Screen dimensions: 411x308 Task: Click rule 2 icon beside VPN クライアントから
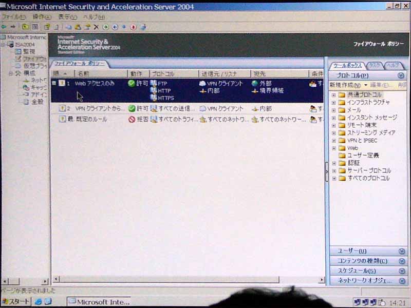[x=62, y=108]
